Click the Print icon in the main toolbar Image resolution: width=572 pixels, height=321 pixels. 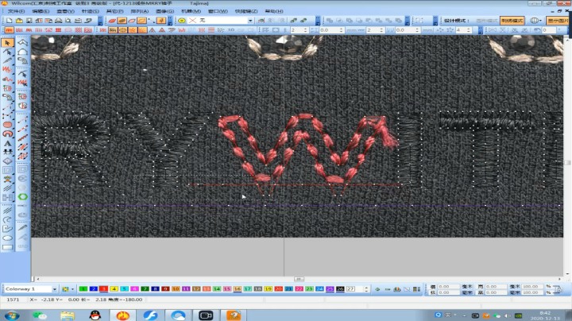click(x=58, y=21)
